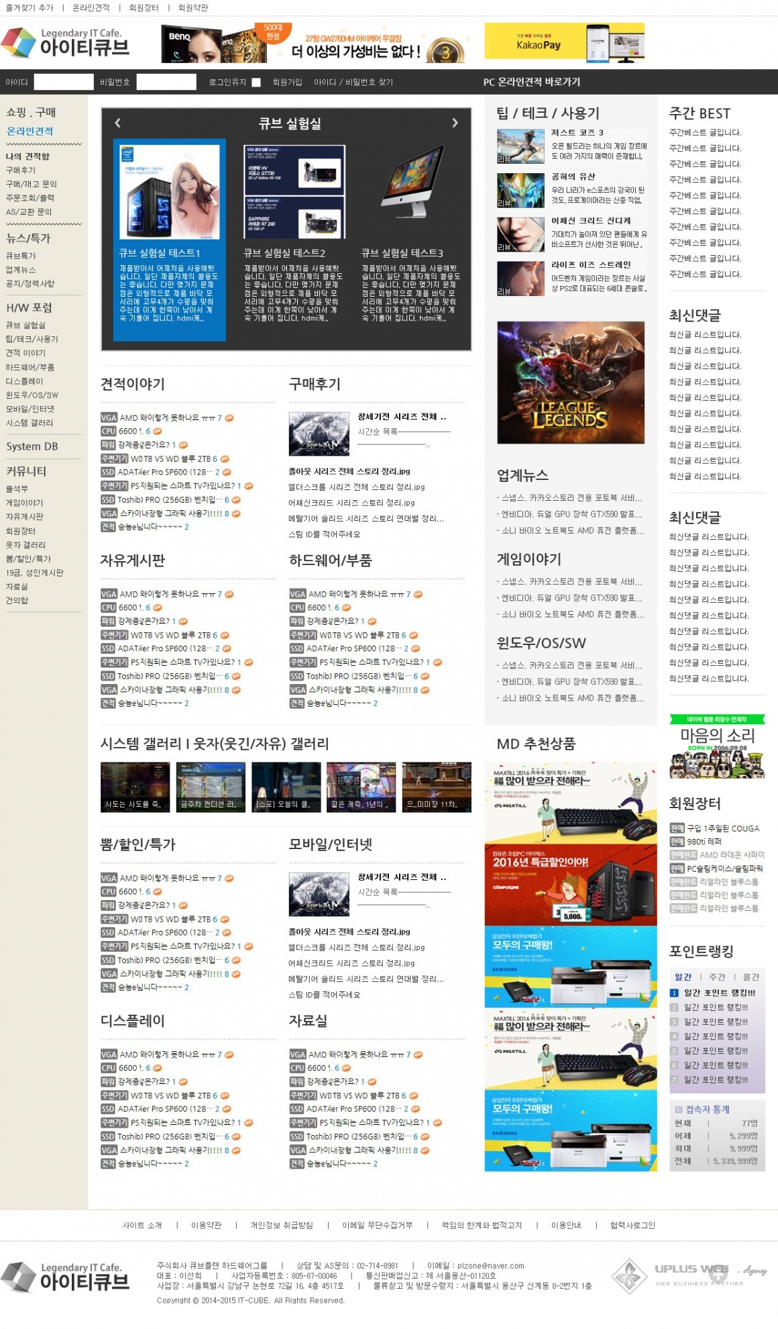The image size is (778, 1329).
Task: Open 스팀 ID를 적어주세요 in 모바일/인터넷
Action: coord(325,995)
